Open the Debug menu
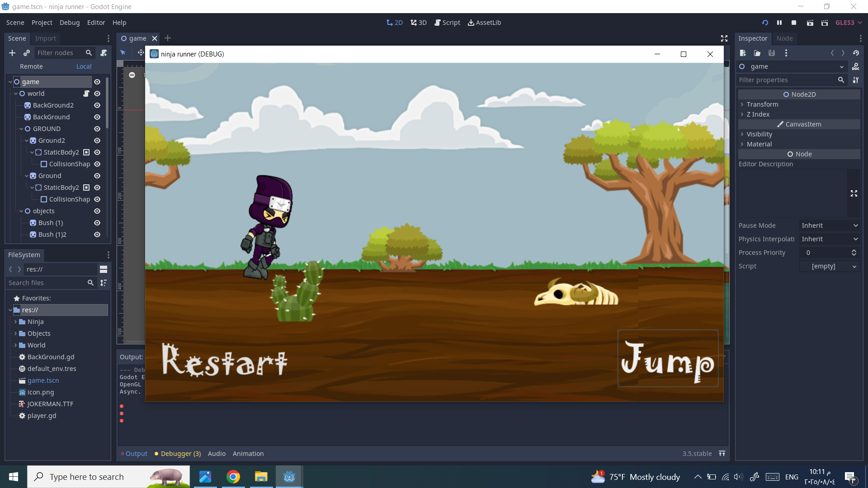 click(69, 23)
